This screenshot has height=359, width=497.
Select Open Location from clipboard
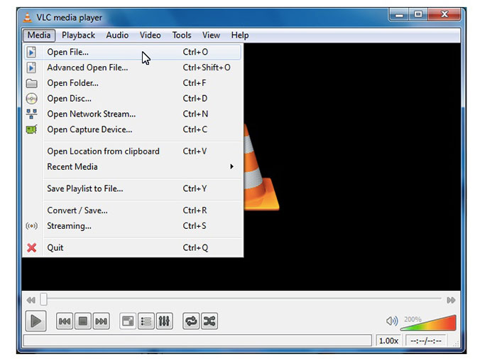(133, 151)
